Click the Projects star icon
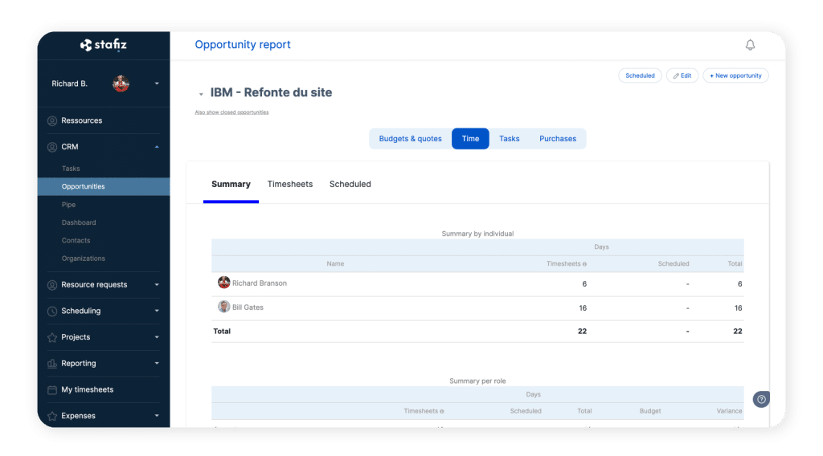 click(x=52, y=337)
